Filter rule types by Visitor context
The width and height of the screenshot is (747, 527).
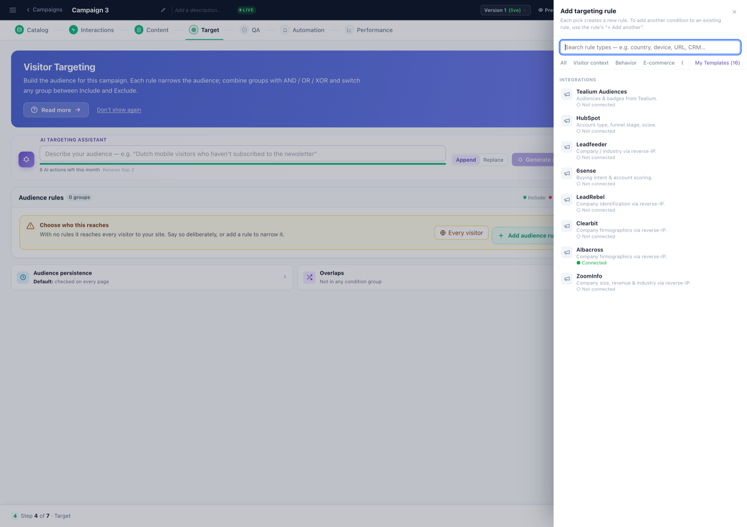tap(591, 63)
